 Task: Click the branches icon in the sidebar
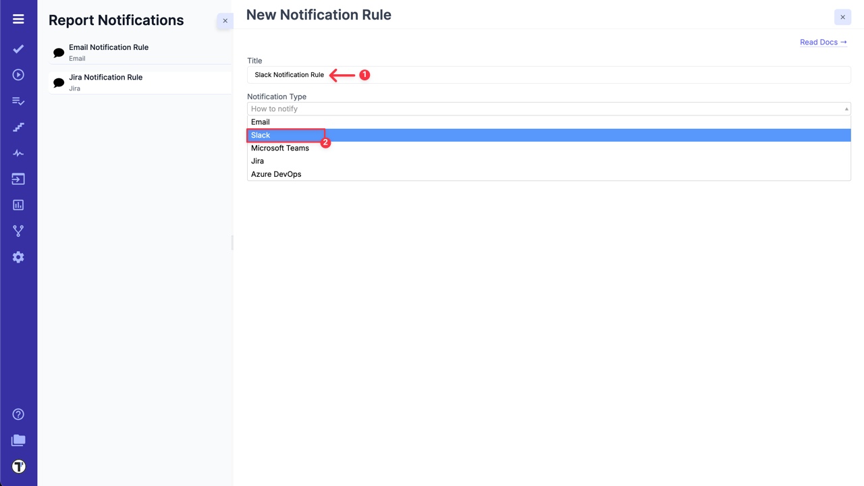tap(18, 230)
